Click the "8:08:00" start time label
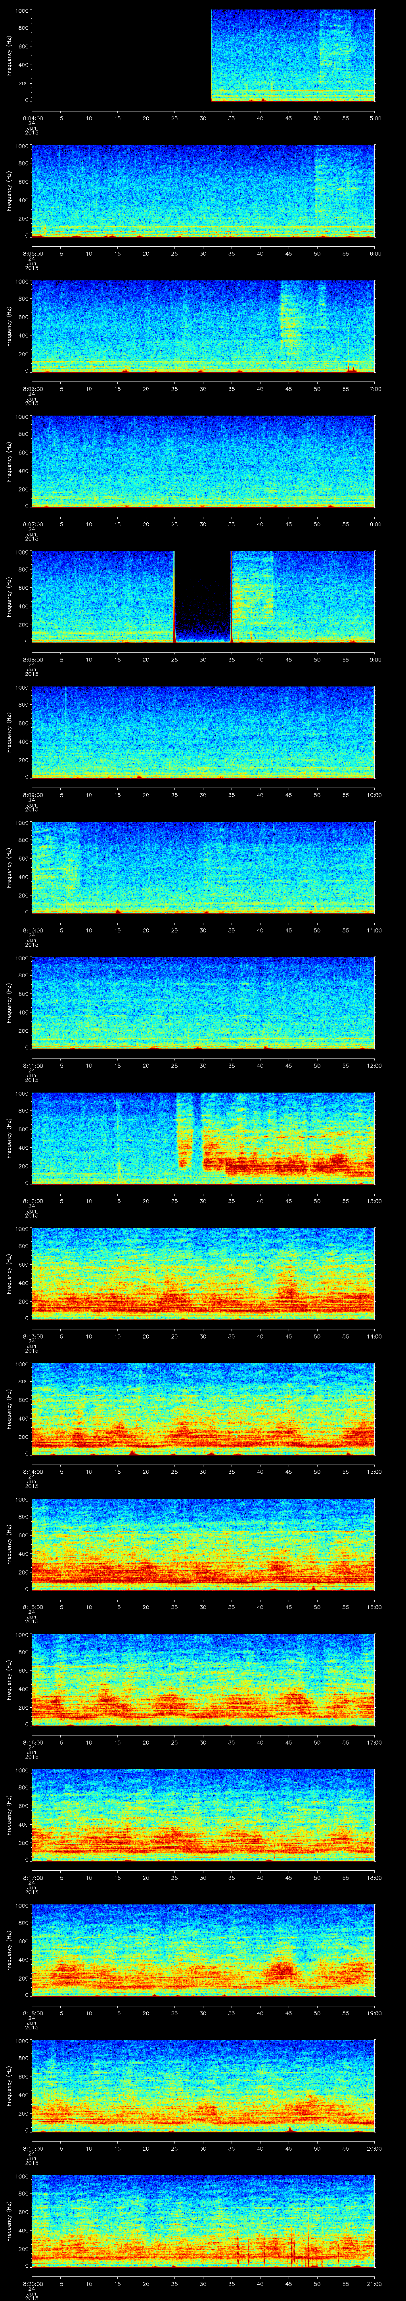The width and height of the screenshot is (406, 2301). (32, 658)
